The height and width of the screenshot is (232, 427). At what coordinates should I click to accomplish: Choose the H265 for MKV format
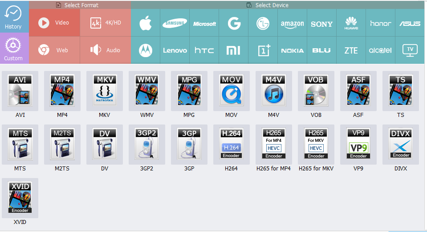[316, 145]
